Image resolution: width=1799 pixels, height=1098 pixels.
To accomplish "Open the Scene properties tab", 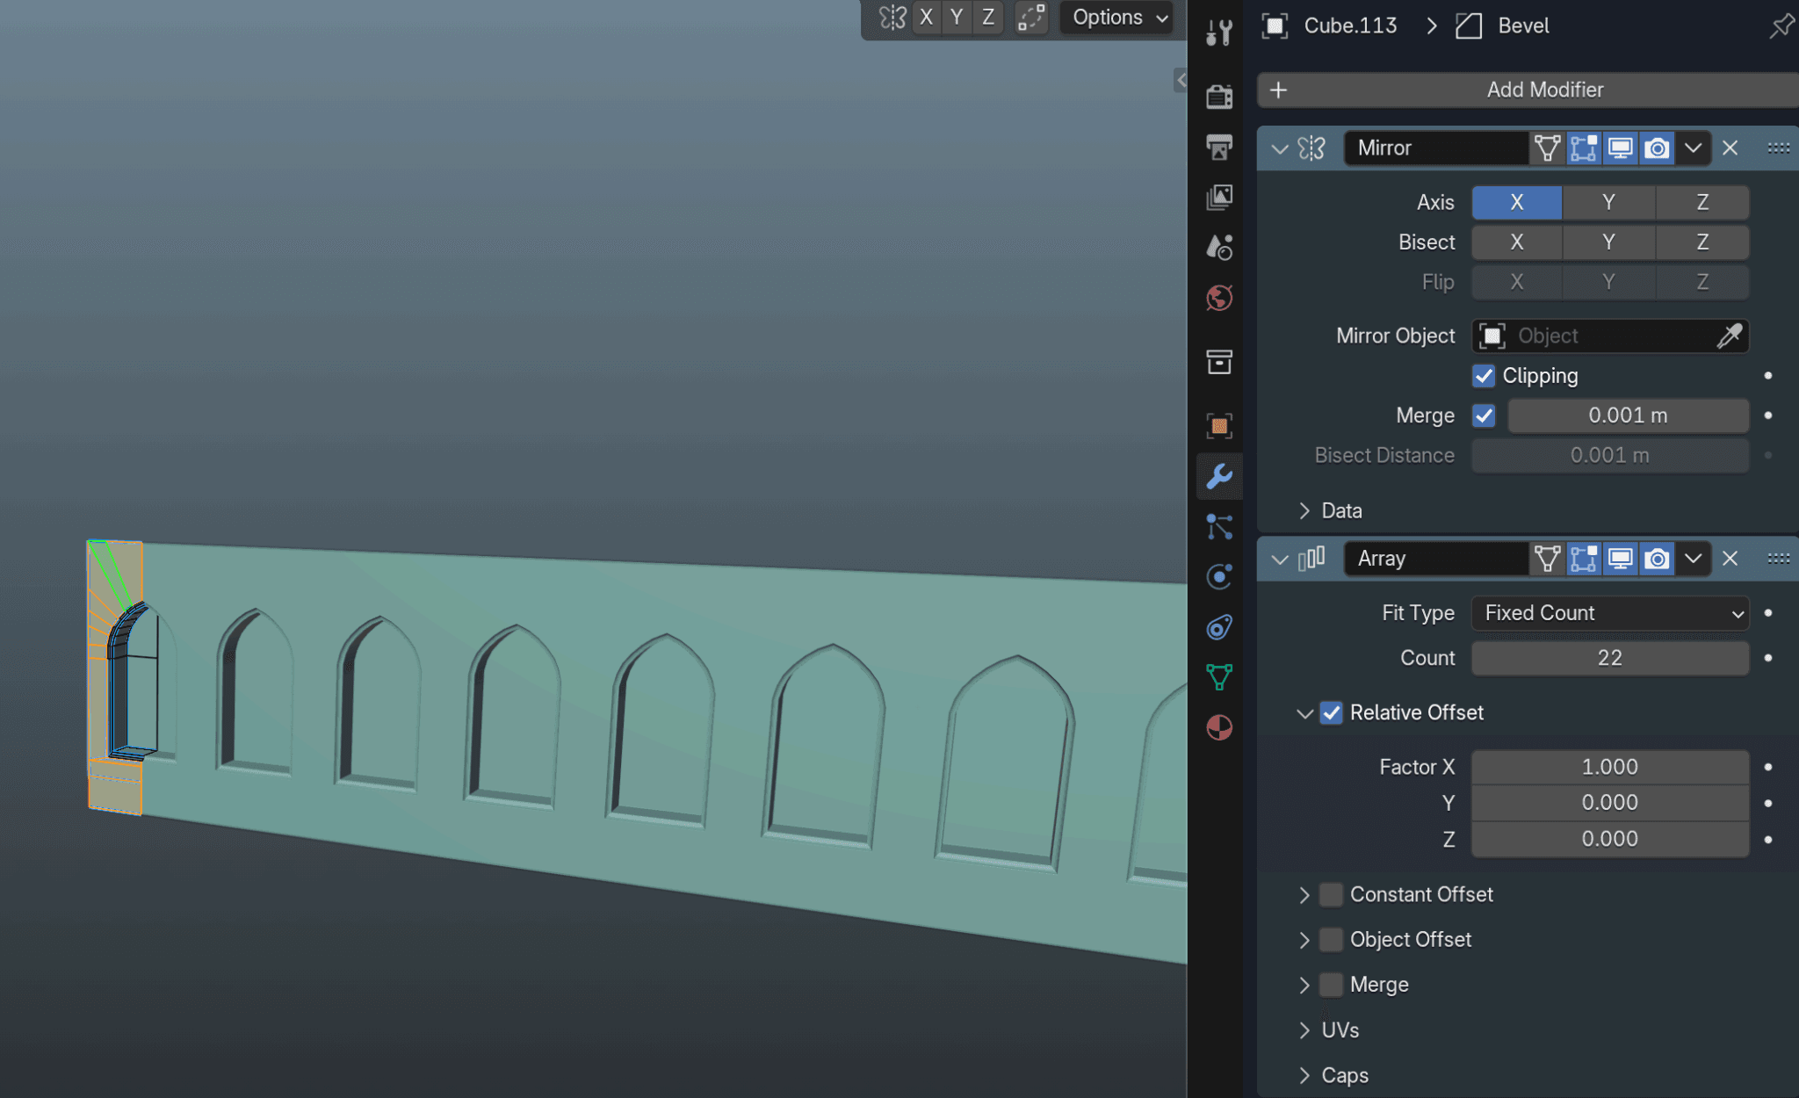I will tap(1219, 247).
